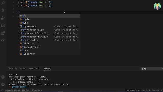Image resolution: width=163 pixels, height=92 pixels.
Task: Click the 'ValueError: invalid literal' terminal line
Action: coord(39,84)
